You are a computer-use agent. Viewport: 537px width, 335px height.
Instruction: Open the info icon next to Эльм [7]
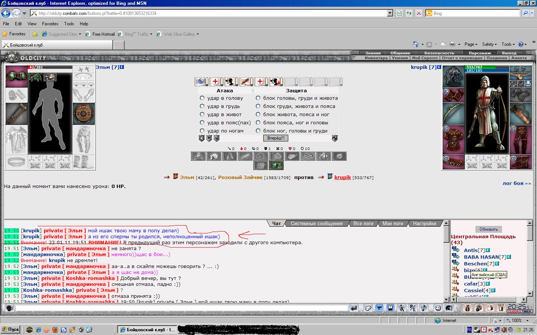122,67
